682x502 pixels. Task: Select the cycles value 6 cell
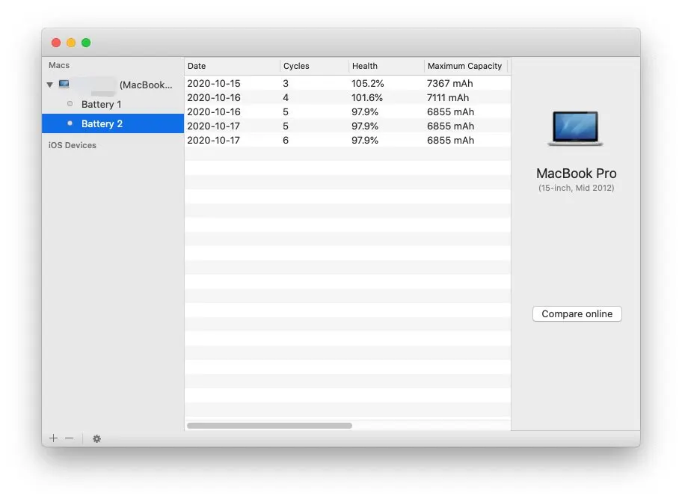286,141
